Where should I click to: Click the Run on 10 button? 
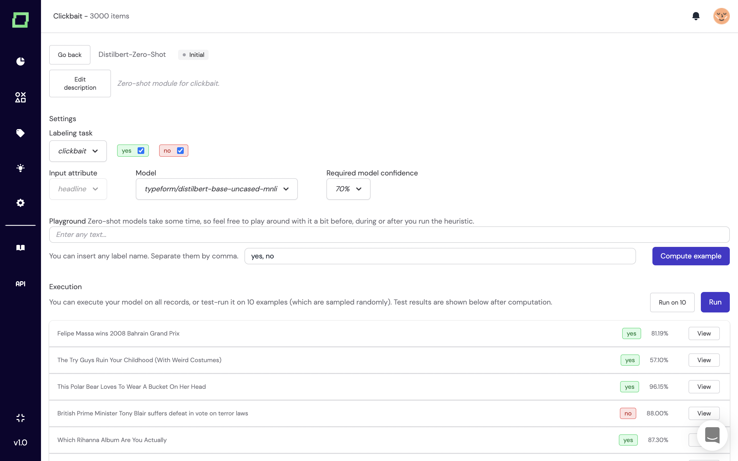(672, 302)
